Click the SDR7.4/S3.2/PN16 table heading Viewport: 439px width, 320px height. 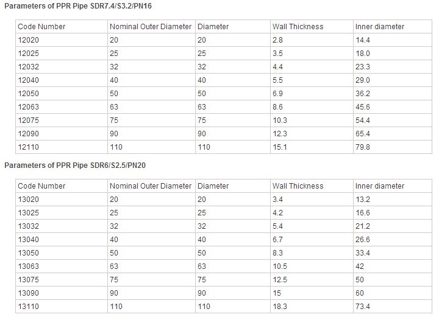pos(78,6)
